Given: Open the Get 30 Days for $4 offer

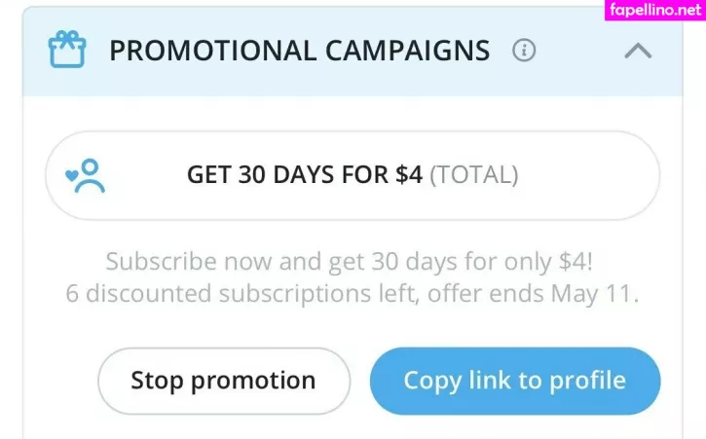Looking at the screenshot, I should coord(353,175).
